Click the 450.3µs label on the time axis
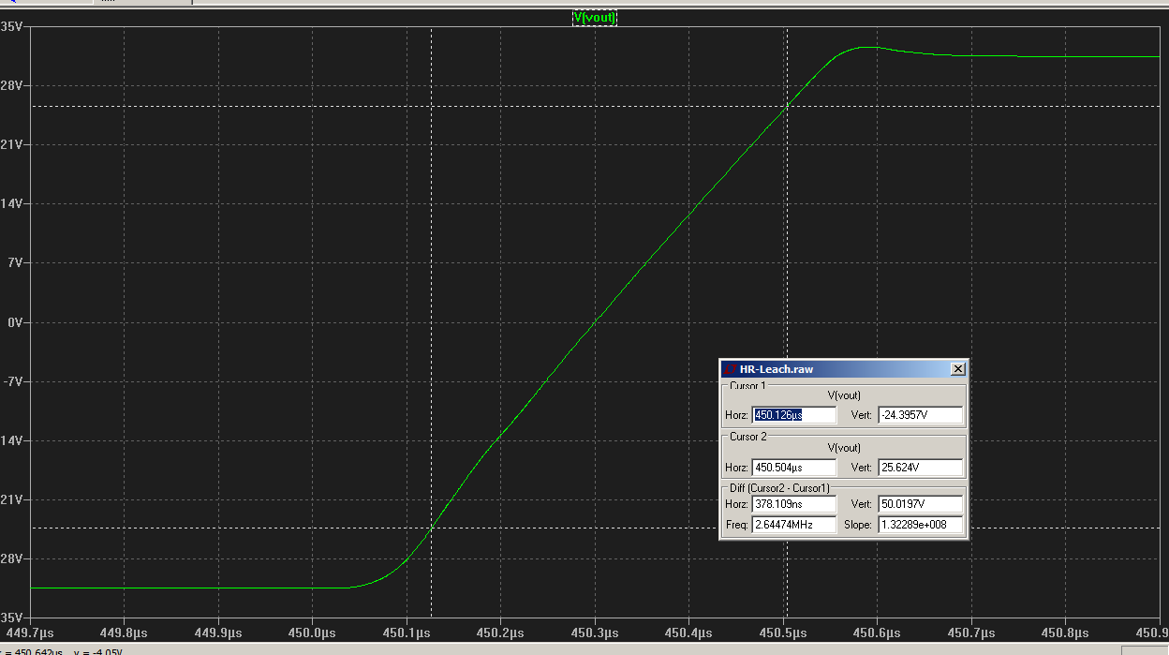This screenshot has height=655, width=1169. [x=596, y=632]
